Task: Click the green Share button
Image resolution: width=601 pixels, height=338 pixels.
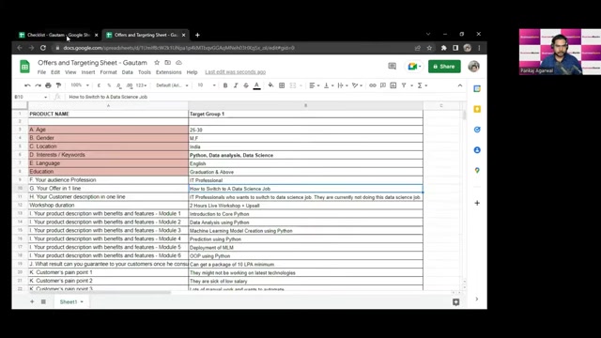Action: (x=444, y=67)
